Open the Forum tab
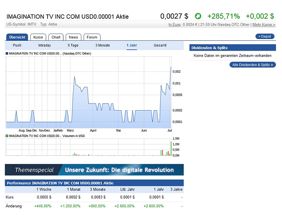Image resolution: width=282 pixels, height=220 pixels. click(x=92, y=37)
